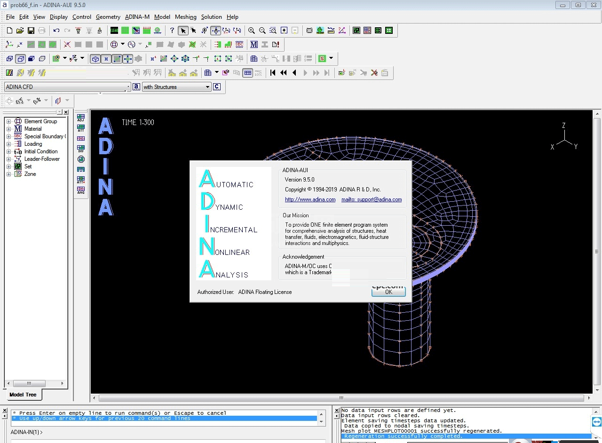602x443 pixels.
Task: Expand the Zone tree node
Action: (x=8, y=174)
